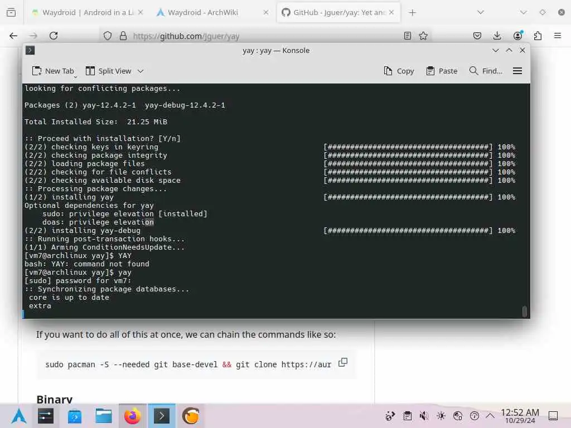Click the 'Proceed with installation? [Y/n]' line

point(103,139)
